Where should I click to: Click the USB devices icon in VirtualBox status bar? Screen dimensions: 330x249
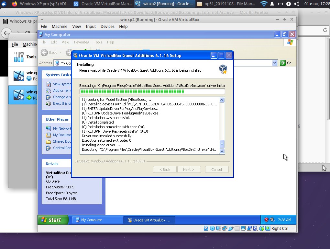231,228
